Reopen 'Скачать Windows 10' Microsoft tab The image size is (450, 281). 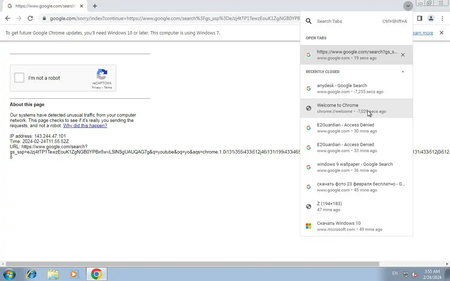(356, 226)
